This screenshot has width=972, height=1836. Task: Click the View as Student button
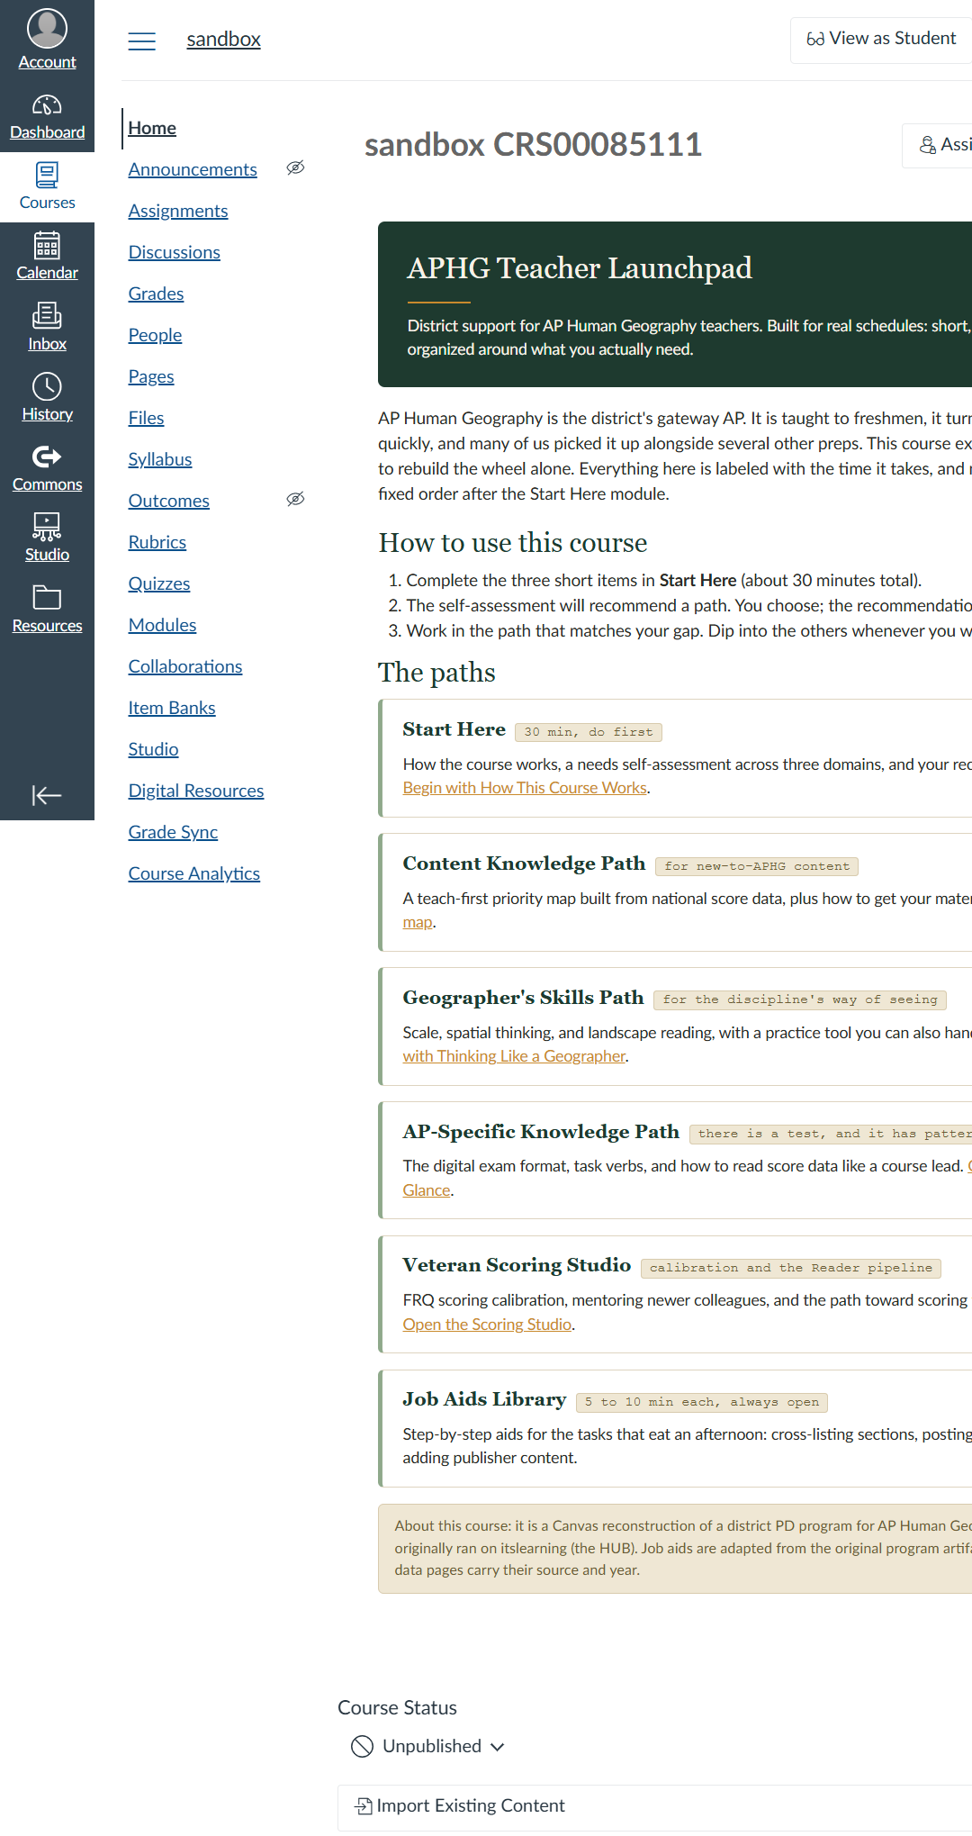tap(881, 40)
